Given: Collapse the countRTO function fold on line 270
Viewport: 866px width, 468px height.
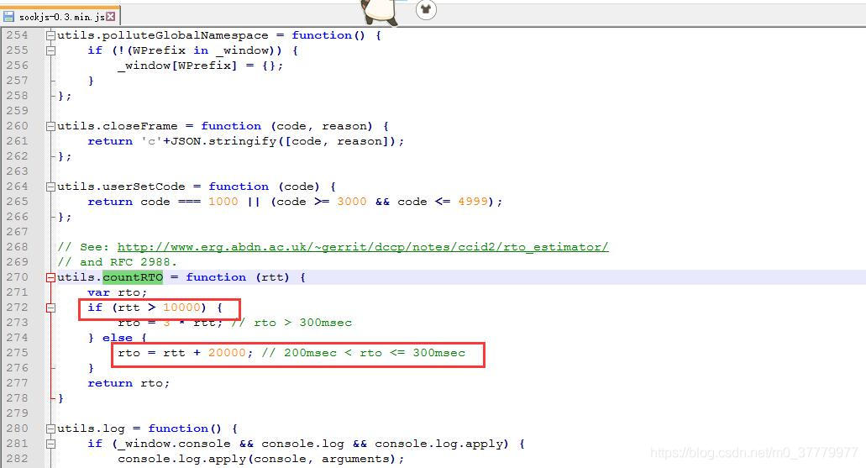Looking at the screenshot, I should [x=50, y=277].
